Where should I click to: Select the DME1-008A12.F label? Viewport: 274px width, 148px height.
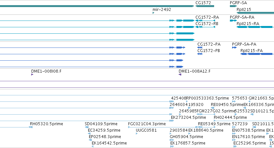point(194,71)
